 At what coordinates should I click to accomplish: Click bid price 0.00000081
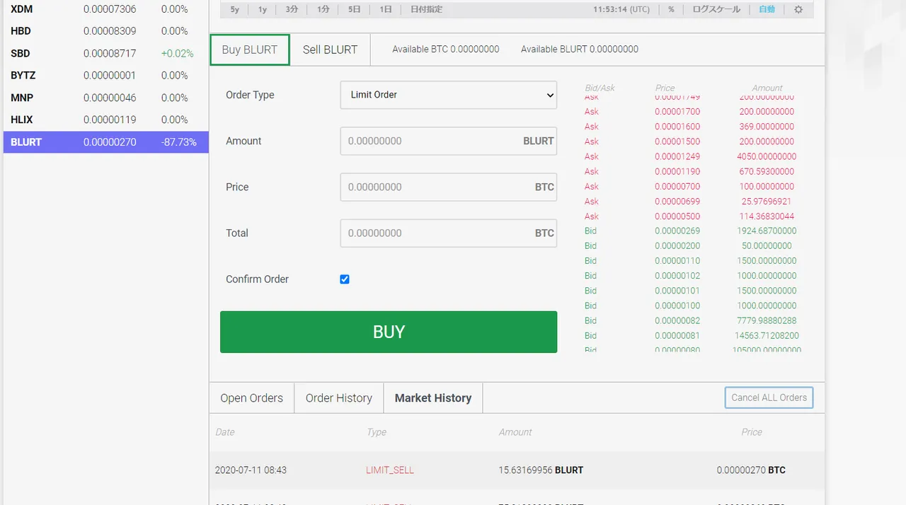point(677,336)
